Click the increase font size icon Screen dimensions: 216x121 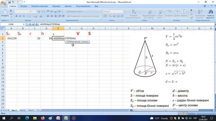(x=39, y=12)
